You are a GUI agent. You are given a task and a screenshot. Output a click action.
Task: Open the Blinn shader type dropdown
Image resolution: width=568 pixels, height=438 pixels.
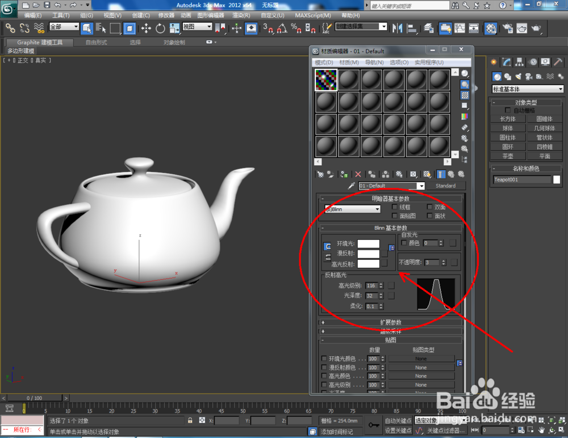353,209
